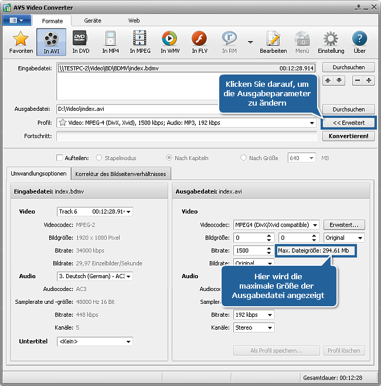The image size is (381, 386).
Task: Select the In MPEG format icon
Action: pos(140,42)
